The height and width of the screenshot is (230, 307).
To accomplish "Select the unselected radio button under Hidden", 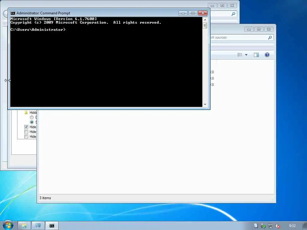I will tap(32, 117).
